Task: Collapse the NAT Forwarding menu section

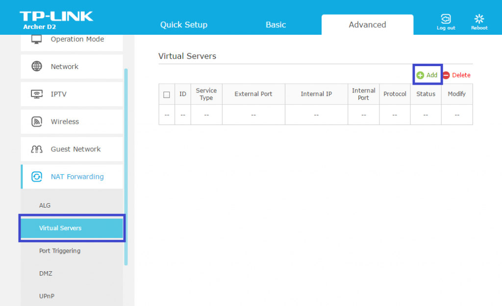Action: pyautogui.click(x=77, y=177)
